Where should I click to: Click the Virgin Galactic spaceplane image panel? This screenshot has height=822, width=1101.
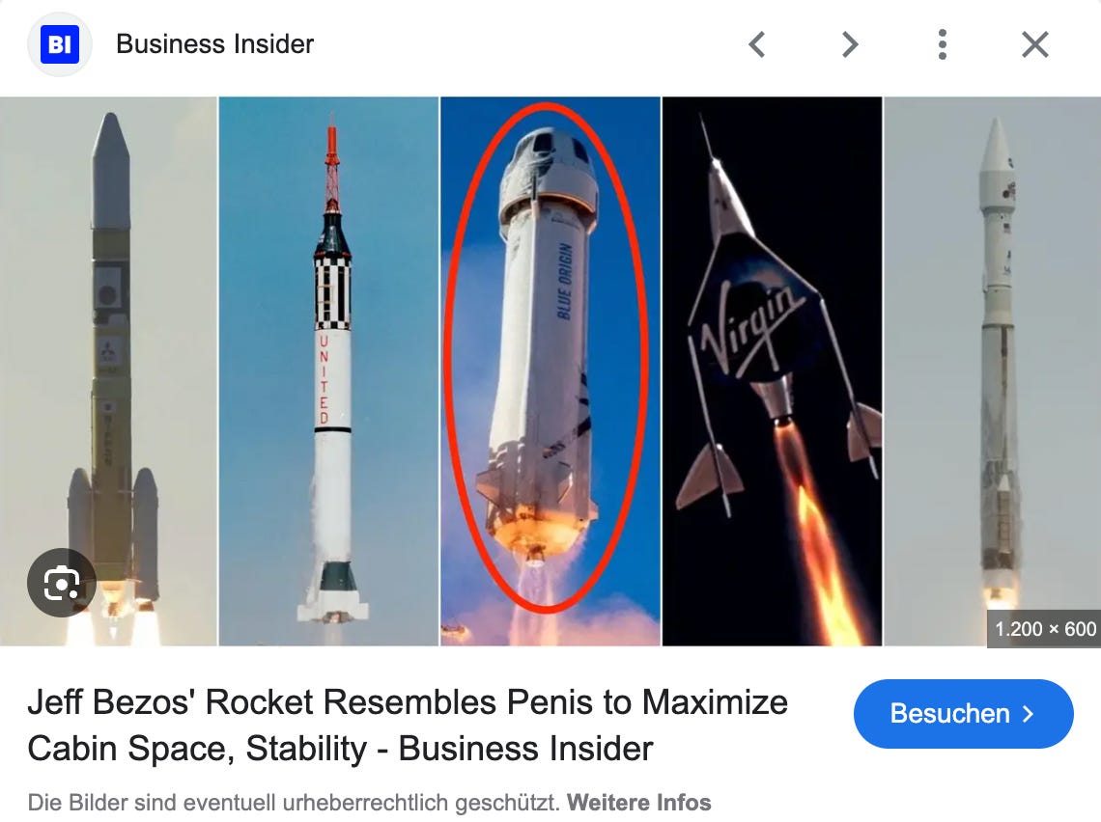[772, 371]
